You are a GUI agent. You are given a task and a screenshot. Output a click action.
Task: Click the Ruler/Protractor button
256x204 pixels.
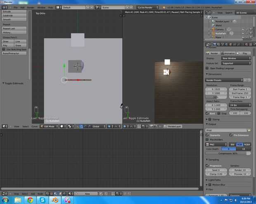pyautogui.click(x=14, y=53)
